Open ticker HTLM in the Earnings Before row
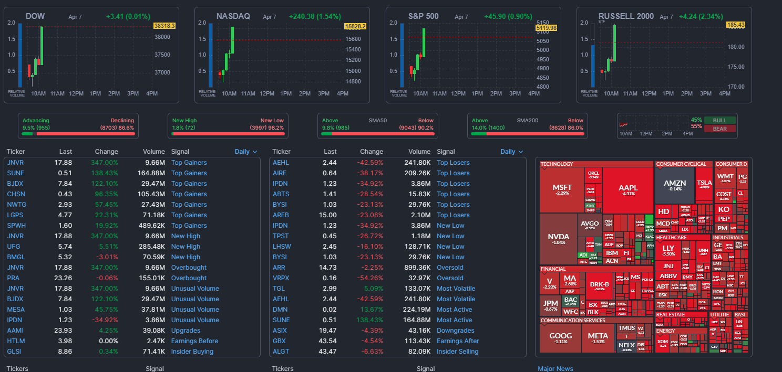 (16, 341)
